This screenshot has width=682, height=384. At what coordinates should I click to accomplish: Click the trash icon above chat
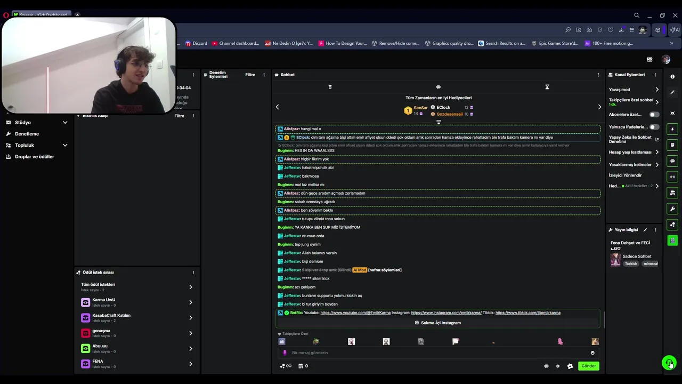click(330, 87)
